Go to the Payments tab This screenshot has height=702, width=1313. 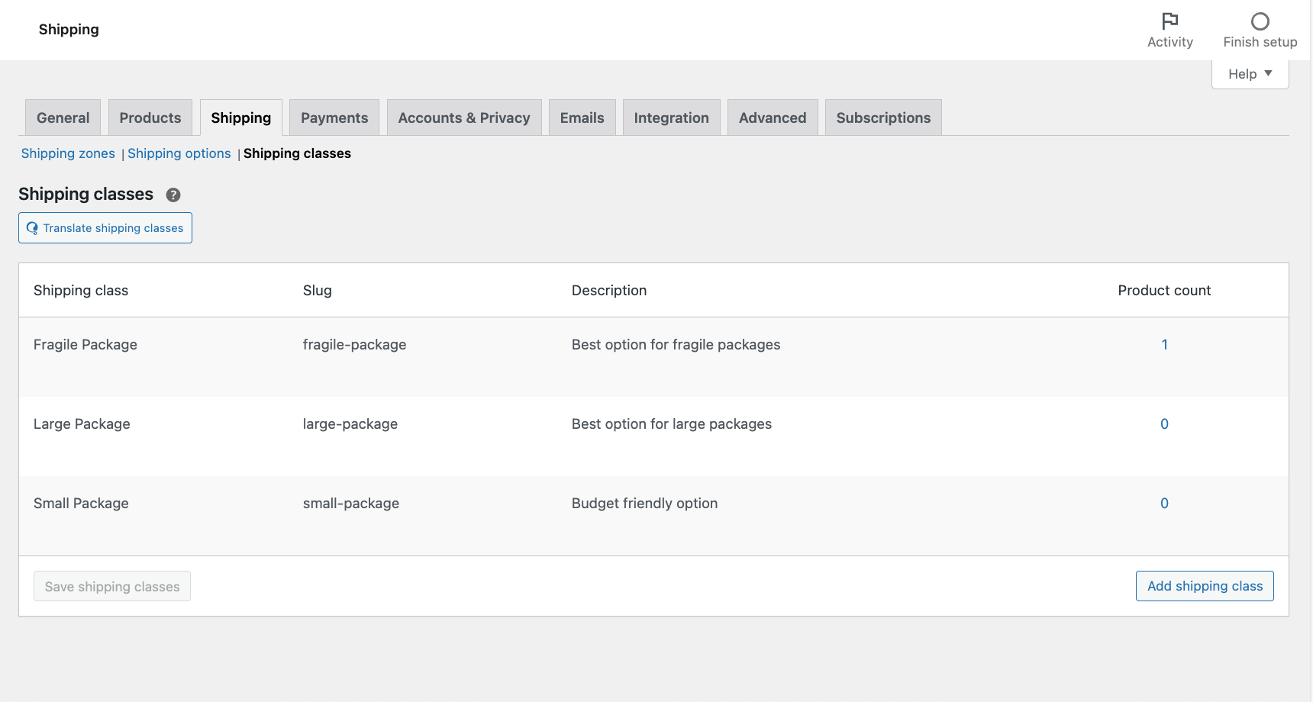(334, 118)
